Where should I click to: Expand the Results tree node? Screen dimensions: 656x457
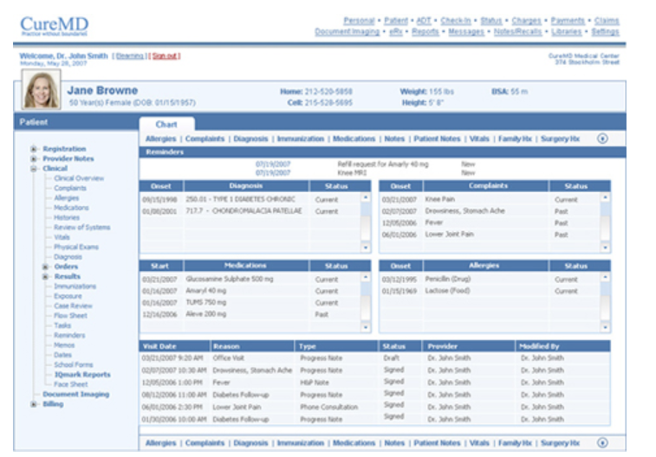[x=45, y=277]
